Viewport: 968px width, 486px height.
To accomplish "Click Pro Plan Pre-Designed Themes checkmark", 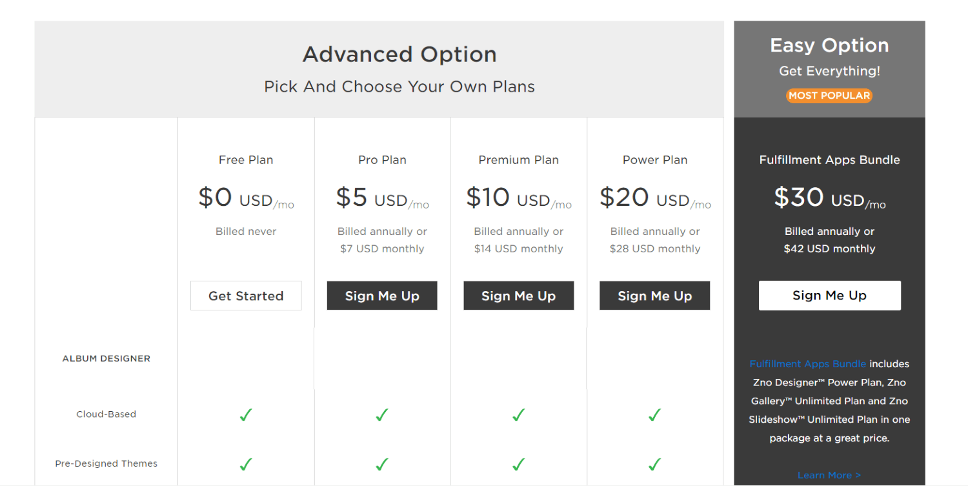I will tap(382, 464).
